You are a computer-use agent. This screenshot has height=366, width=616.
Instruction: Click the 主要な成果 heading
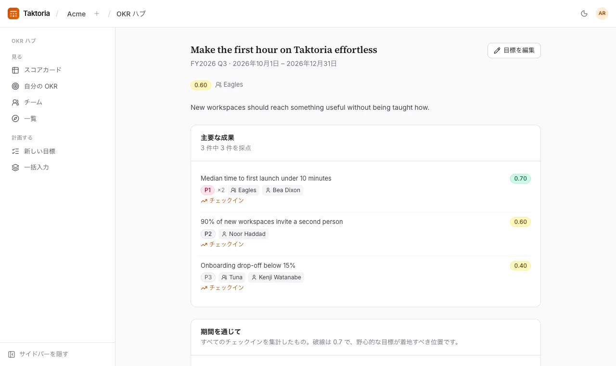tap(218, 138)
